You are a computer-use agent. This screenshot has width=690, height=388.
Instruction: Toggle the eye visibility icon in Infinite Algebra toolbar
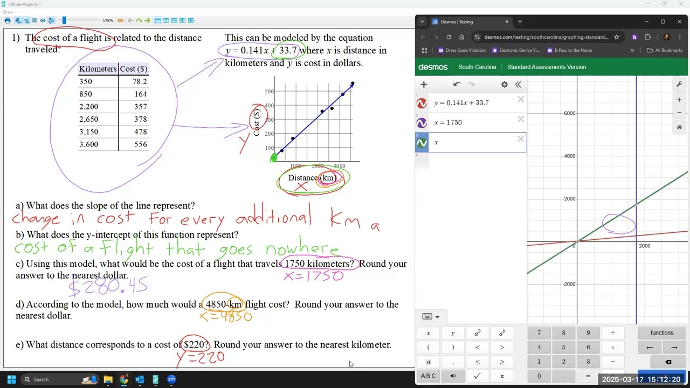[43, 20]
